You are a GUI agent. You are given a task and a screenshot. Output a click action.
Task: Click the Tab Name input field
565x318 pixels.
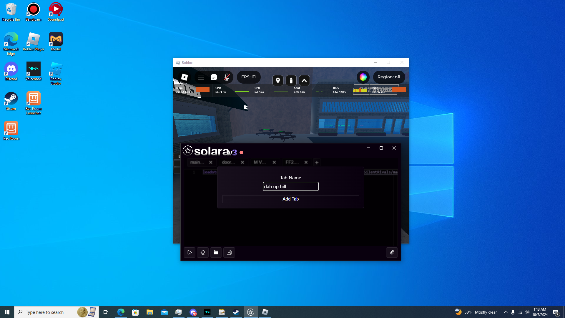click(x=290, y=186)
